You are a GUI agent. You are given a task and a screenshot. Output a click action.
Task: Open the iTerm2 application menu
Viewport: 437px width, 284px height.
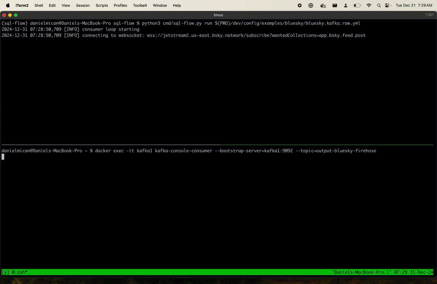[22, 5]
